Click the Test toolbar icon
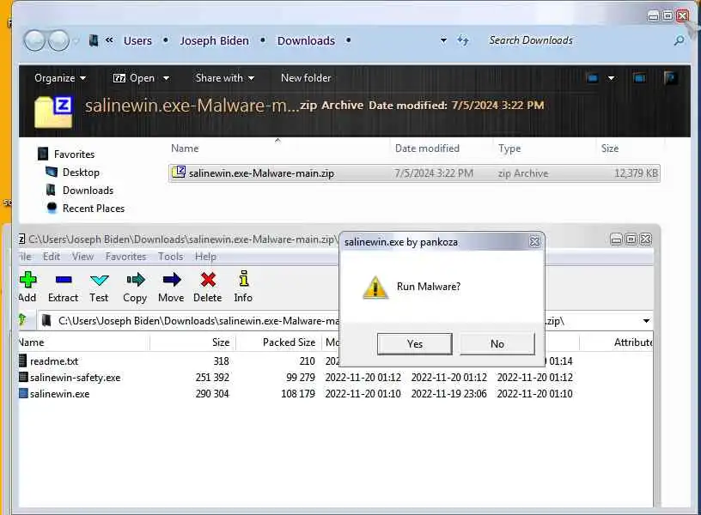This screenshot has height=515, width=701. click(100, 280)
